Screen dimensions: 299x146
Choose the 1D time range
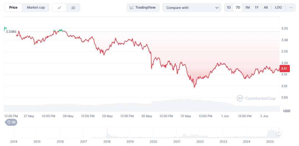coord(229,7)
